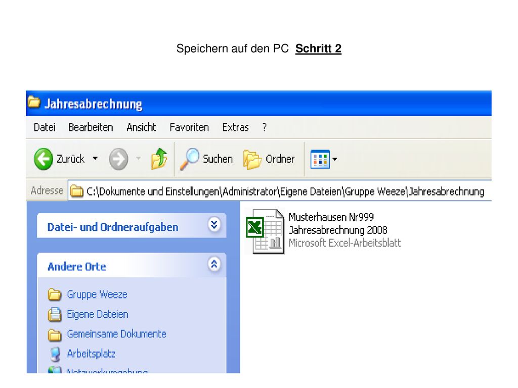Collapse the Andere Orte panel chevron

point(214,264)
